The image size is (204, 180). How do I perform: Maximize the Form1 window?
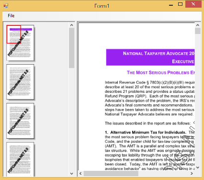pos(180,4)
